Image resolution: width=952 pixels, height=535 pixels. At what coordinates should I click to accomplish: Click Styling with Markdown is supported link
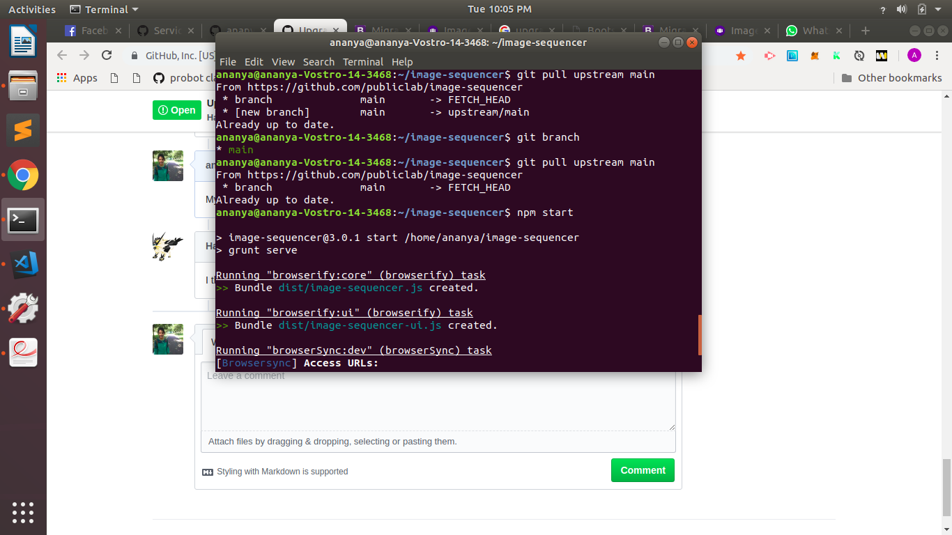pyautogui.click(x=275, y=472)
